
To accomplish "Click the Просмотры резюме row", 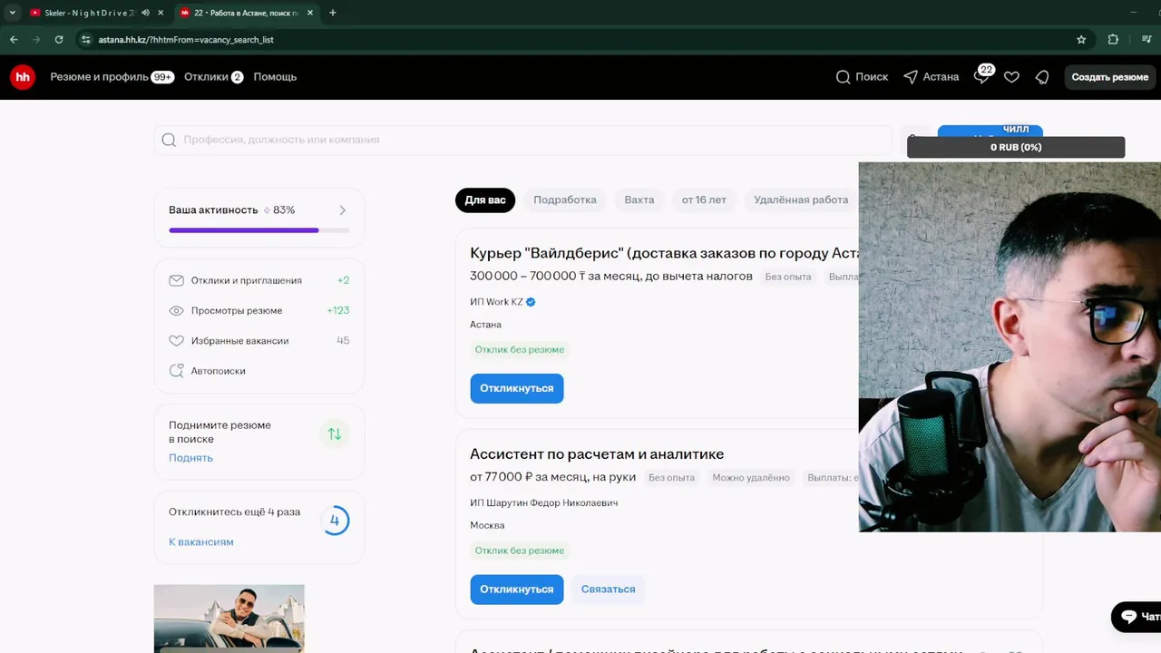I will (x=259, y=310).
